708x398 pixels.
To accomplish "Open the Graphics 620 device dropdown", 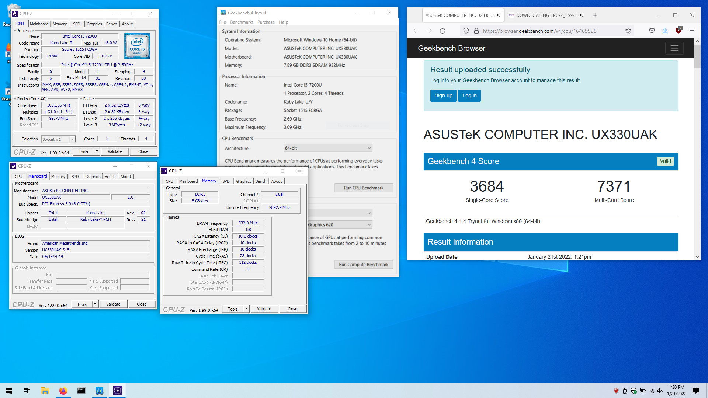I will [340, 225].
